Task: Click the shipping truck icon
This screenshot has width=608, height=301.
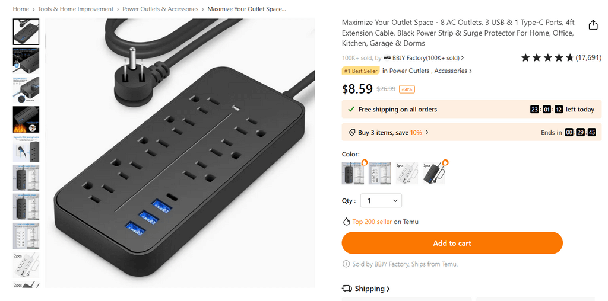Action: click(347, 289)
